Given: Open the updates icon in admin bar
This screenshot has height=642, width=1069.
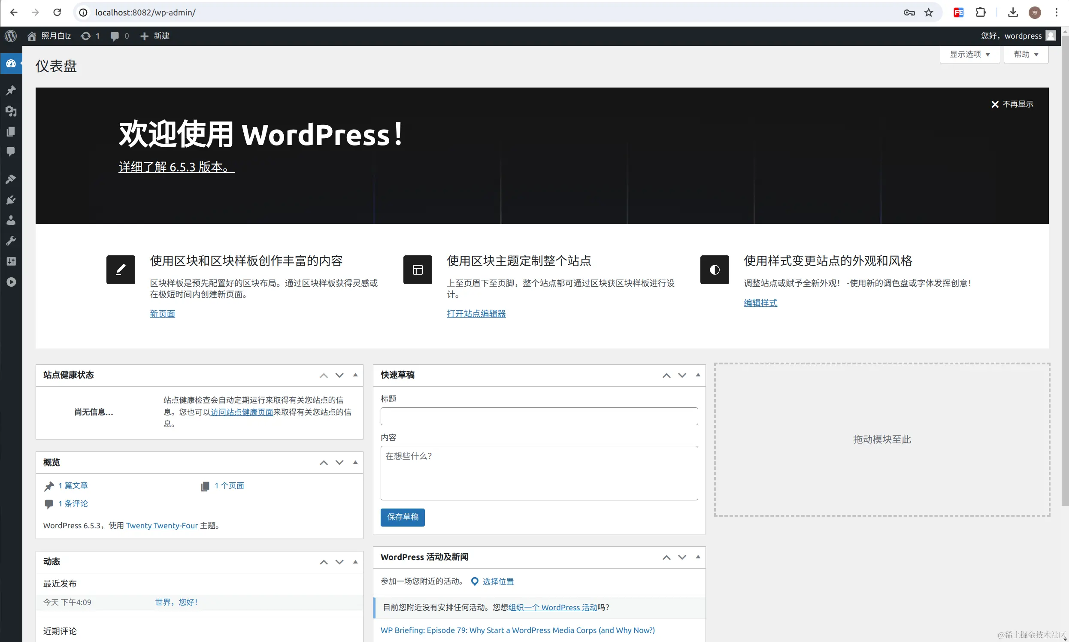Looking at the screenshot, I should point(86,36).
